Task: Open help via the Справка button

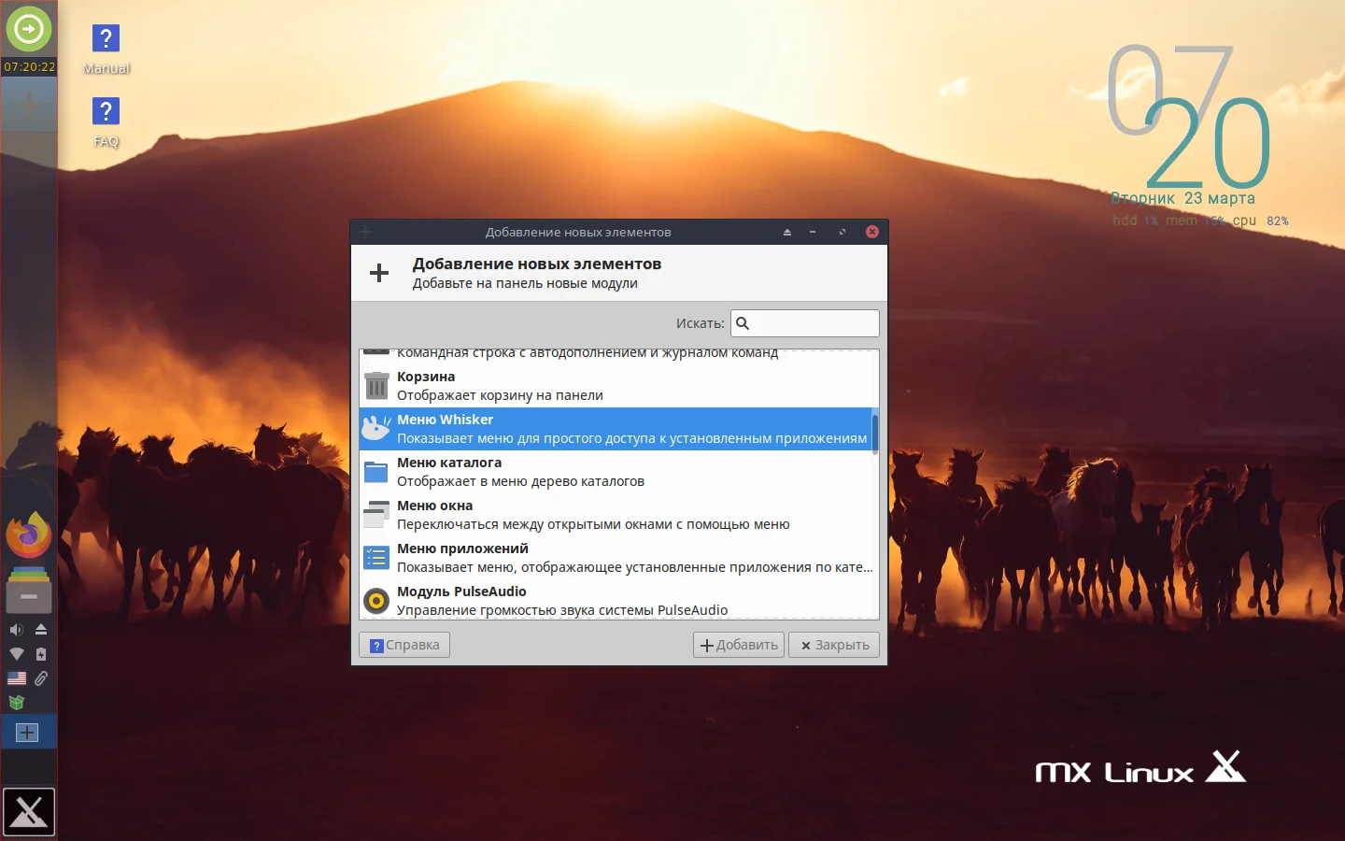Action: pyautogui.click(x=403, y=645)
